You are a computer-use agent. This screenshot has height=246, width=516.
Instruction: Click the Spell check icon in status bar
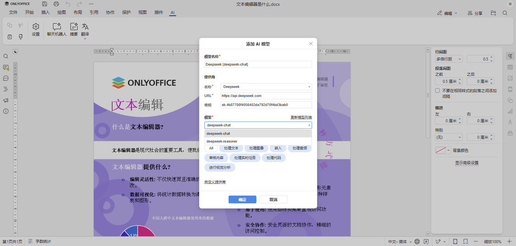pyautogui.click(x=426, y=241)
